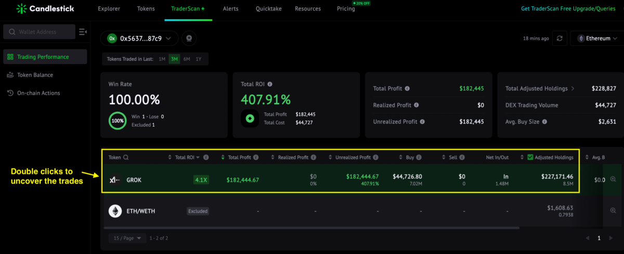Select the 6M tokens traded period
This screenshot has height=254, width=624.
[187, 59]
